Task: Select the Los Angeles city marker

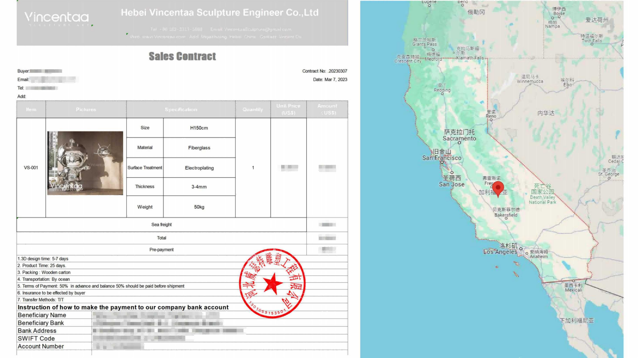Action: [521, 249]
